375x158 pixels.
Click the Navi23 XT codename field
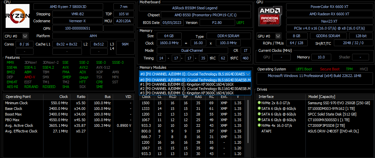[330, 21]
